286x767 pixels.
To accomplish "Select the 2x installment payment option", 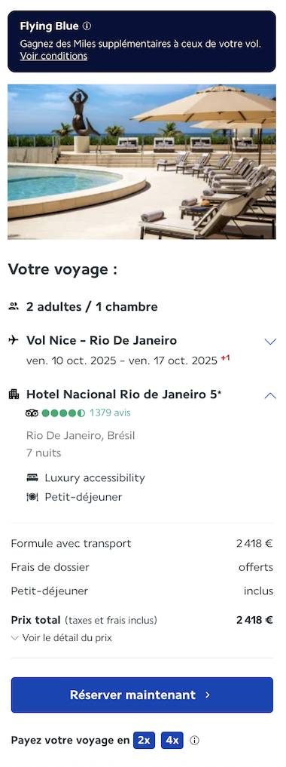I will click(144, 741).
